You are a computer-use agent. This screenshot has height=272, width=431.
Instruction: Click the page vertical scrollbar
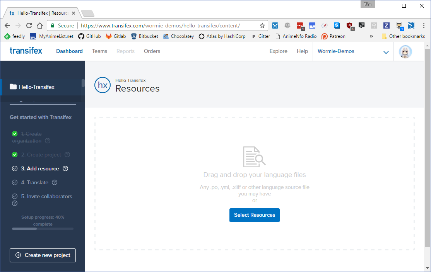click(x=427, y=148)
